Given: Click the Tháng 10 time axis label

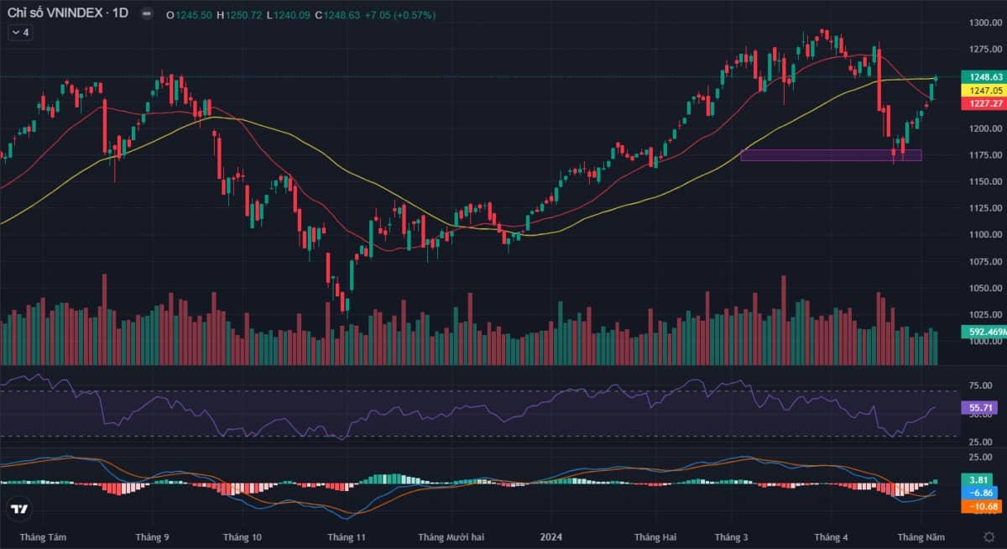Looking at the screenshot, I should [243, 537].
